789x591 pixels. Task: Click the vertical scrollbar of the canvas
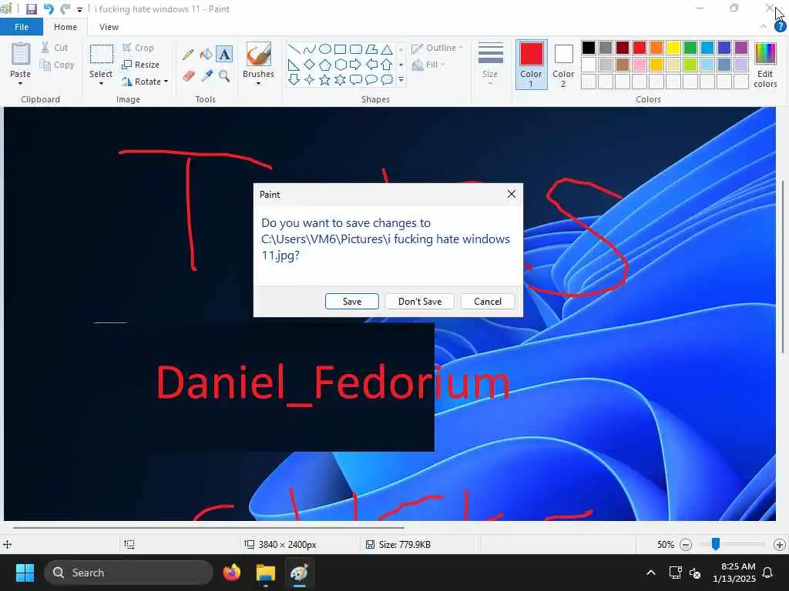pyautogui.click(x=783, y=266)
